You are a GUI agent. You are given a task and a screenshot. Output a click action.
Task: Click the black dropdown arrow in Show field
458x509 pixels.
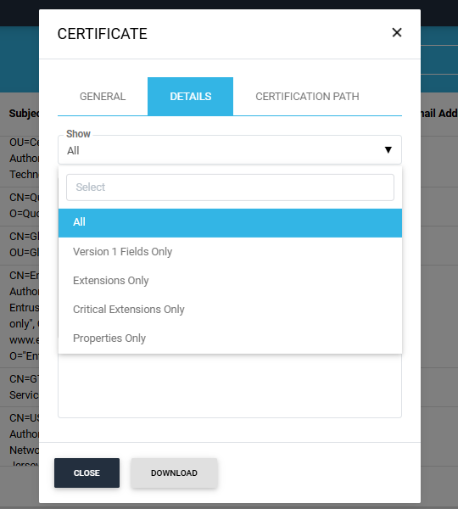[388, 150]
